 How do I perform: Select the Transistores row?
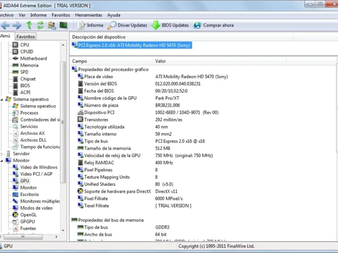coord(130,120)
